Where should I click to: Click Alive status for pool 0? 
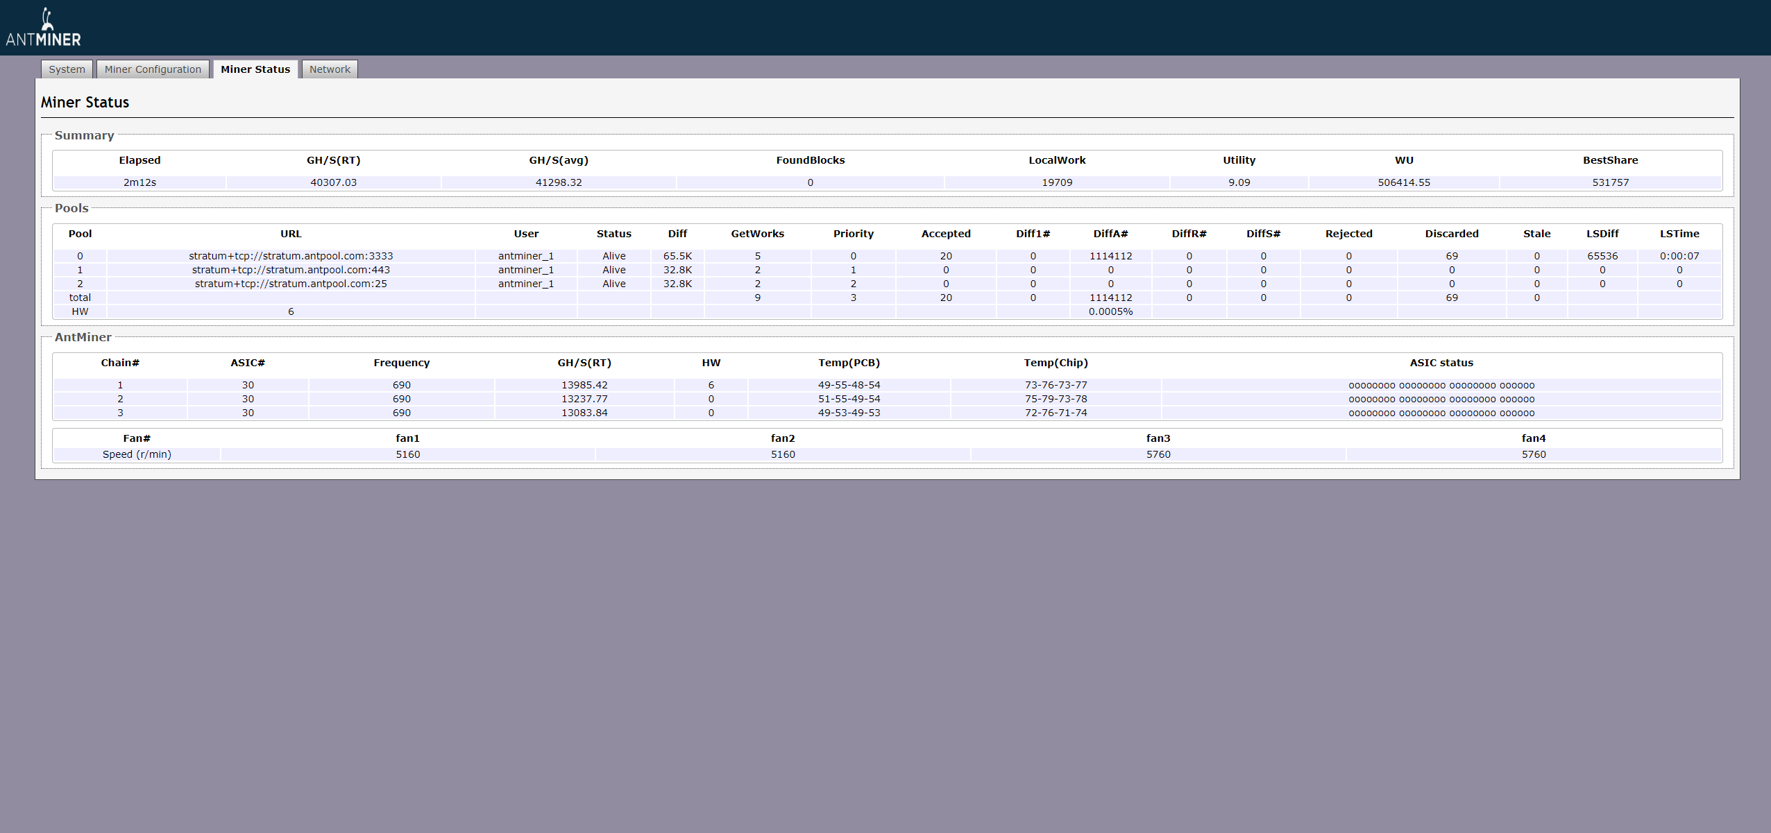tap(614, 256)
